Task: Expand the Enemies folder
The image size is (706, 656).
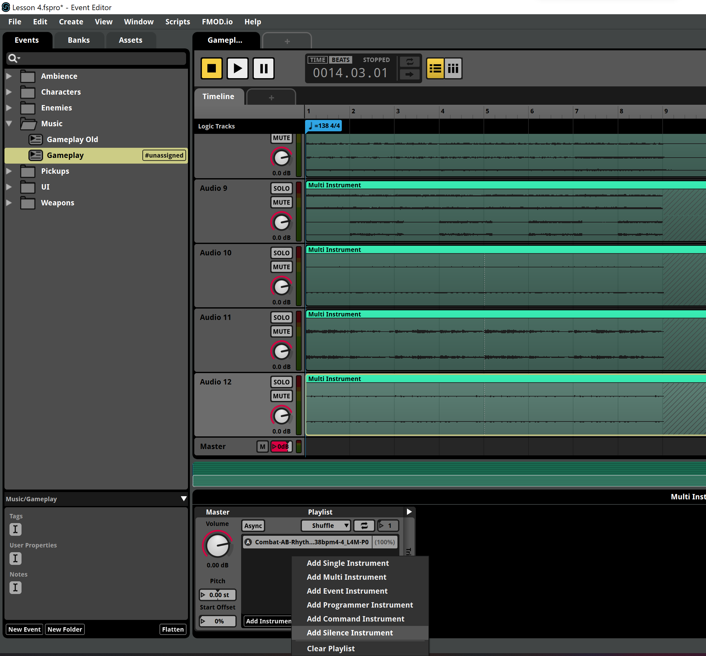Action: (x=9, y=108)
